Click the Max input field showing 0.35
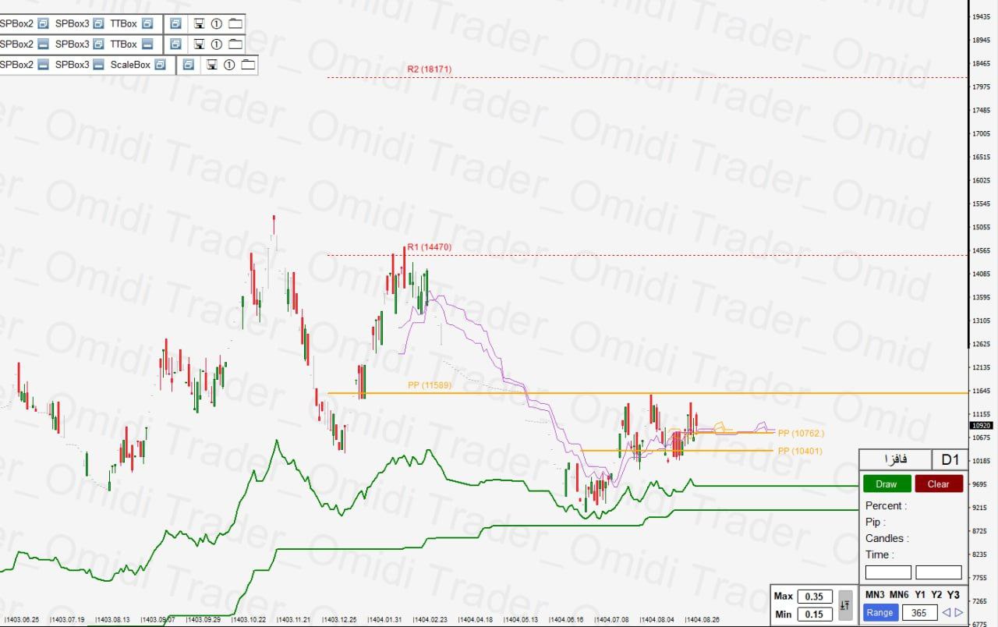This screenshot has height=627, width=998. (x=814, y=597)
